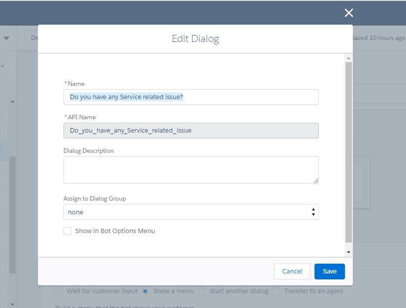The width and height of the screenshot is (406, 308).
Task: Click the 'Saved 10 hours ago' status text
Action: pos(378,38)
